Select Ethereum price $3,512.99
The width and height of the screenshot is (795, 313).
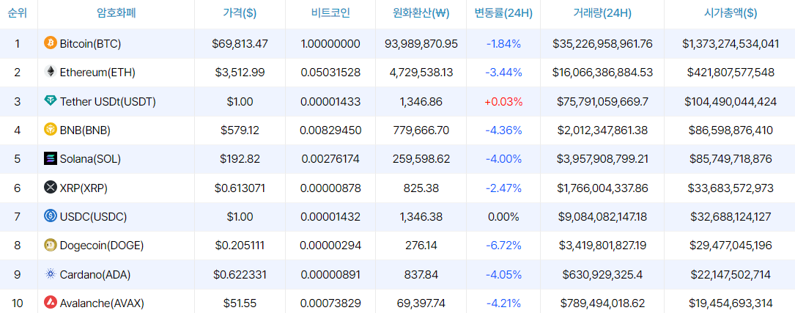(240, 73)
